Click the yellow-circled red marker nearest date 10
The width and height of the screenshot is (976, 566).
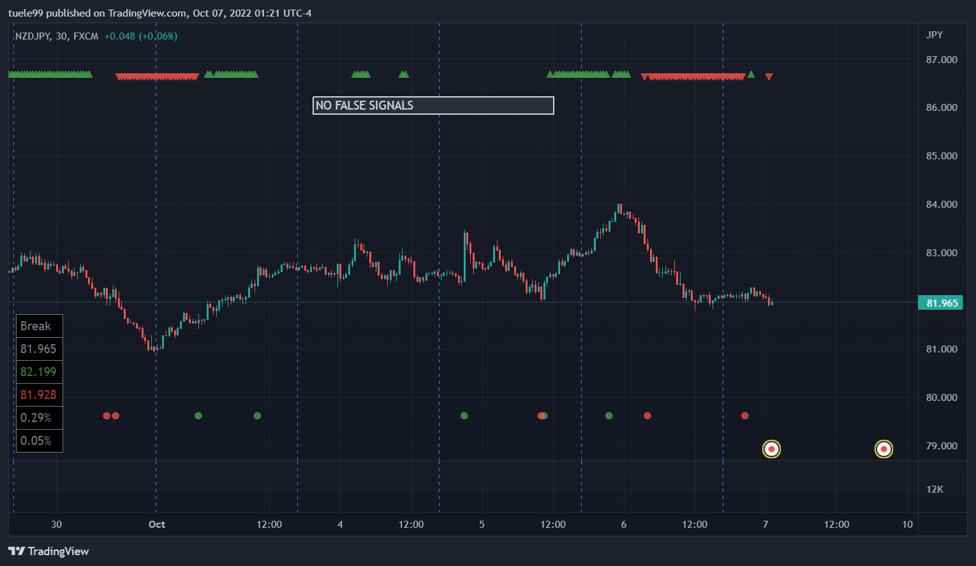pos(884,449)
